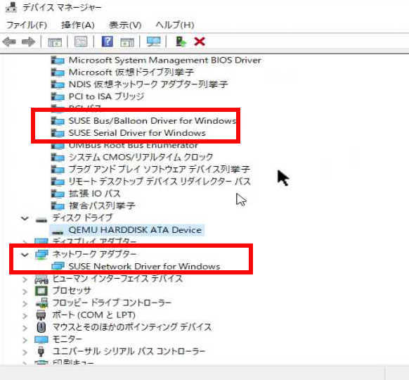Select プラグ アンド プレイ ソフトウェア デバイス列挙子
Screen dimensions: 409x380
pyautogui.click(x=159, y=169)
